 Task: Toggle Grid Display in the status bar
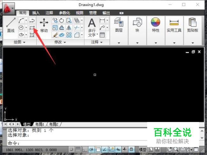pyautogui.click(x=78, y=149)
